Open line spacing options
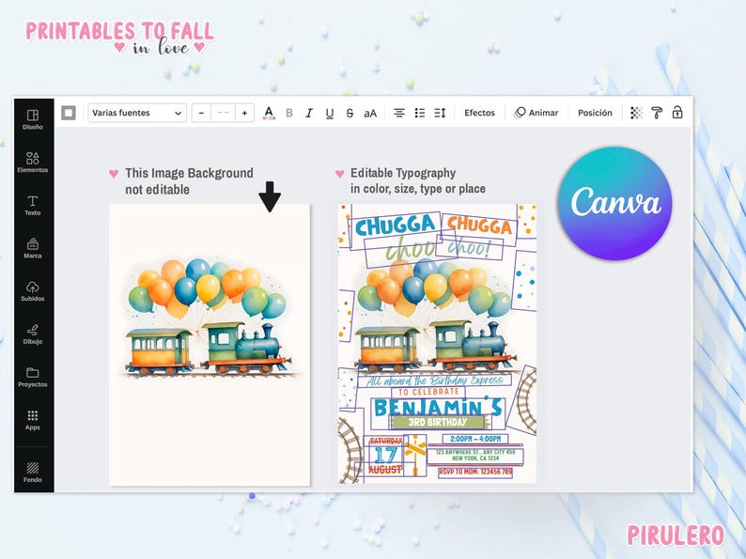The width and height of the screenshot is (746, 559). click(440, 113)
